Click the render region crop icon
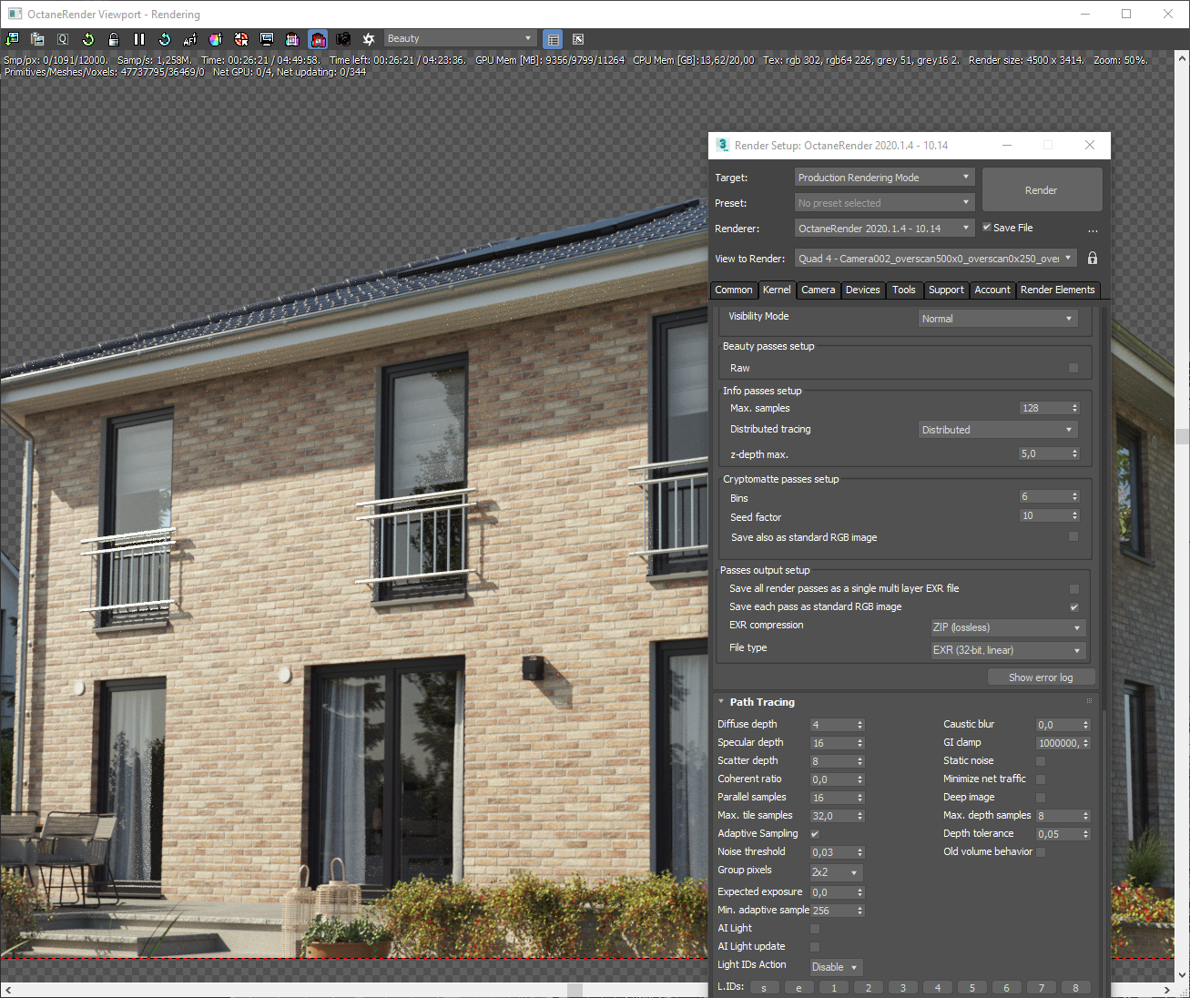 point(292,39)
